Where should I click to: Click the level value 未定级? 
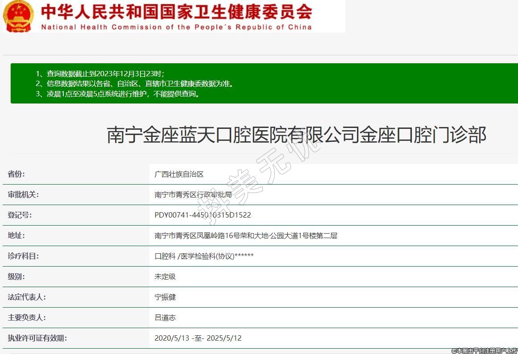165,277
